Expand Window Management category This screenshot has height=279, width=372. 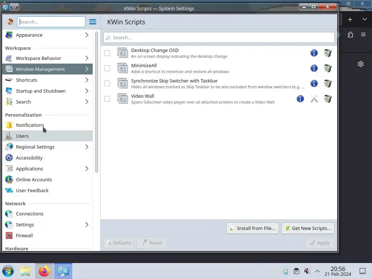(87, 69)
